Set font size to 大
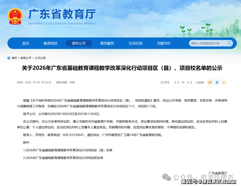The height and width of the screenshot is (187, 241). [188, 82]
